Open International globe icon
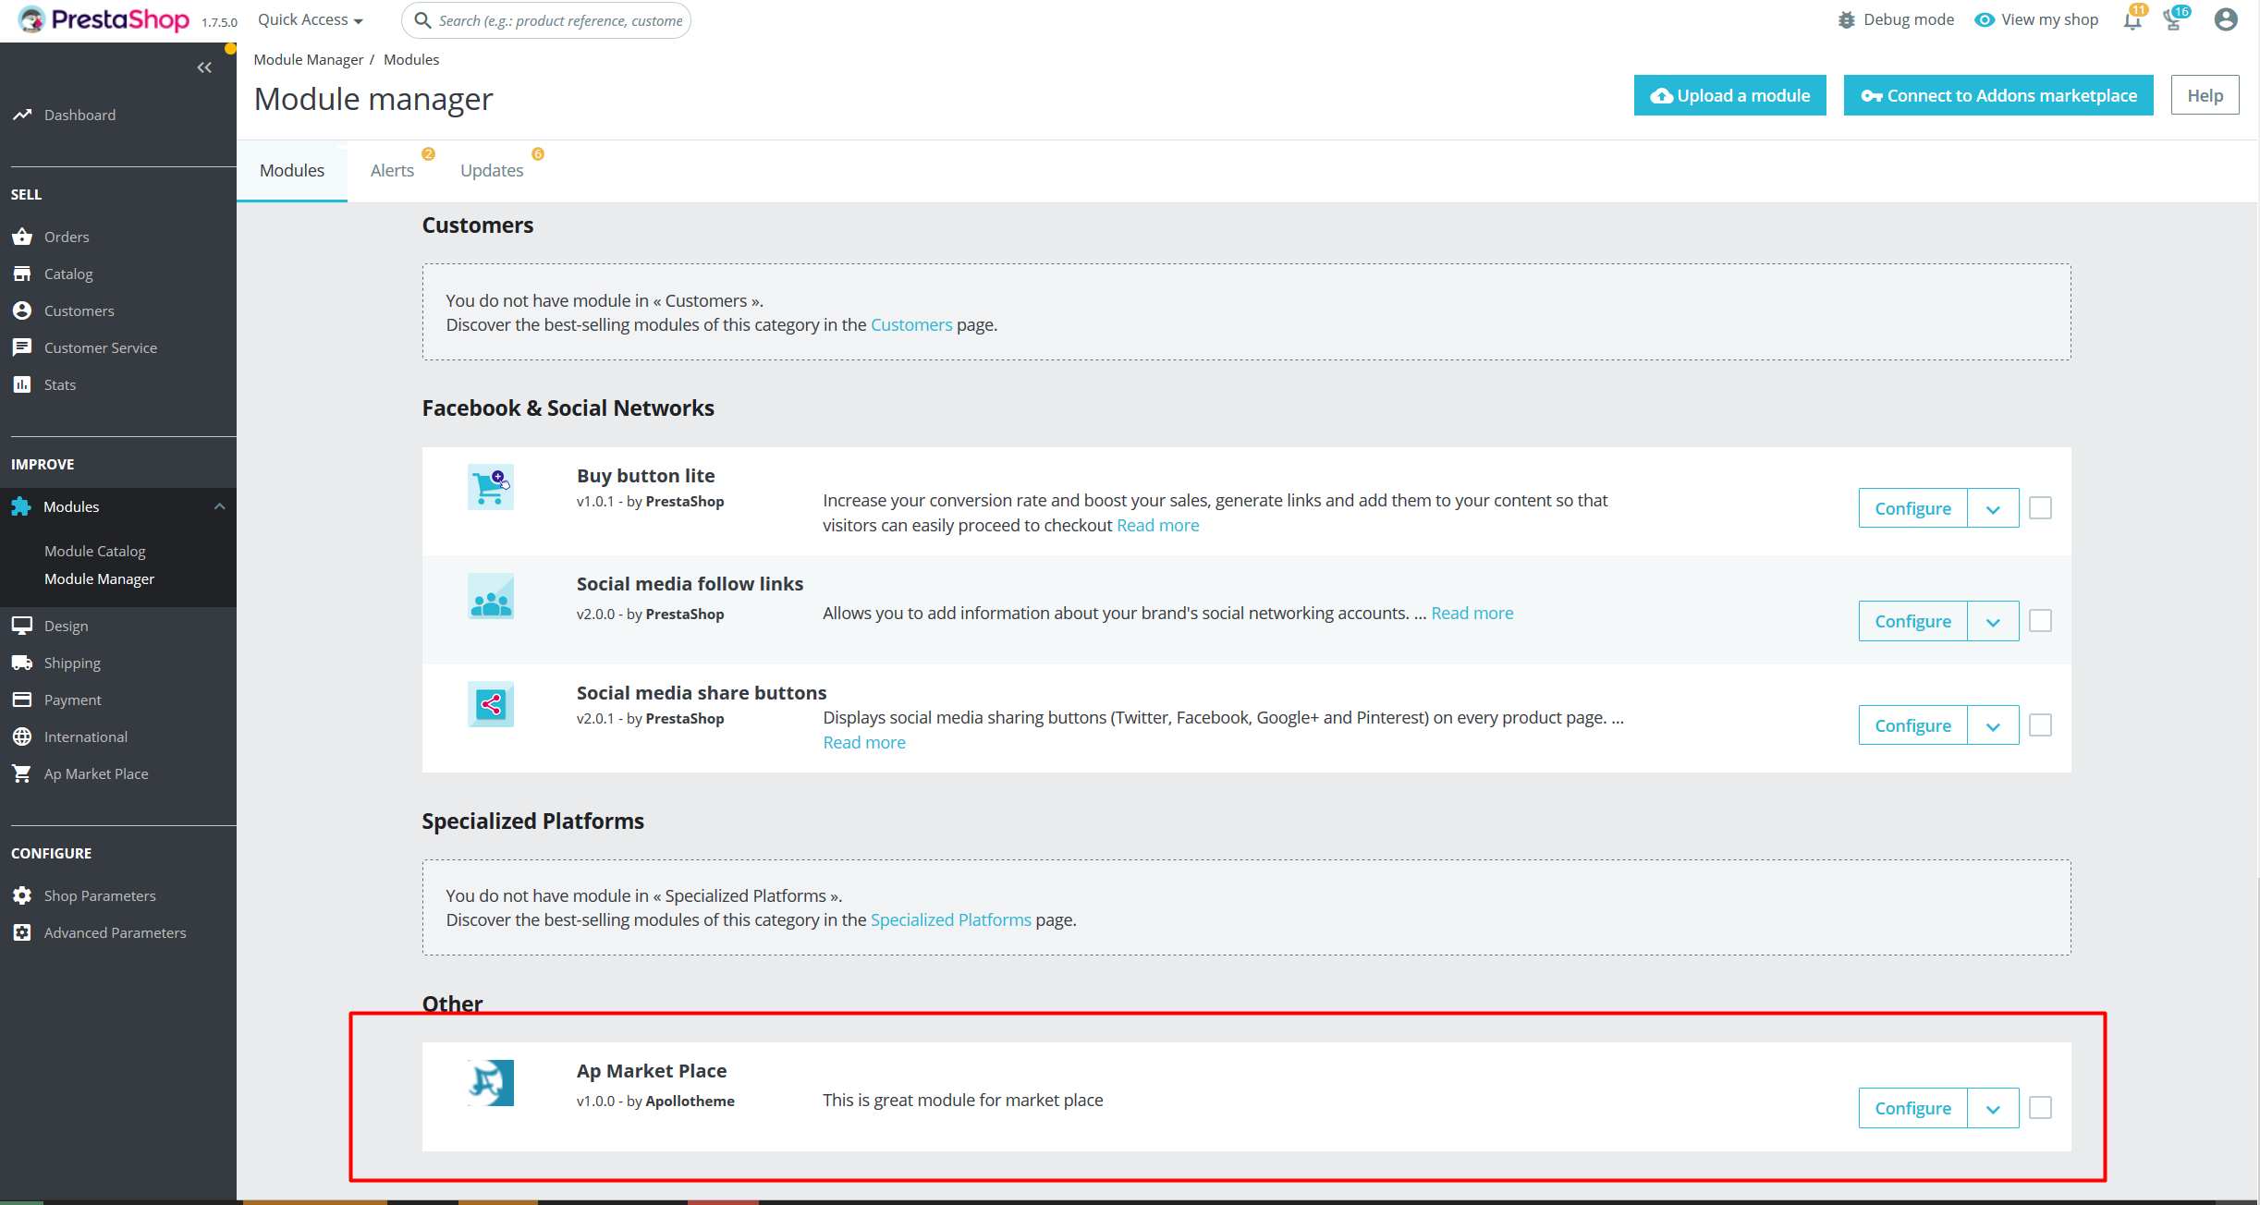 pos(22,736)
